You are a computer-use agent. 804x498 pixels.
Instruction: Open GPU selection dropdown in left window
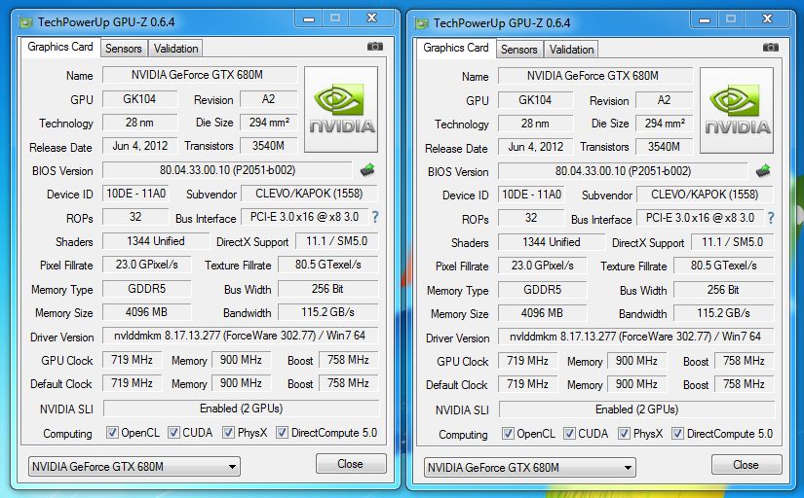[134, 466]
